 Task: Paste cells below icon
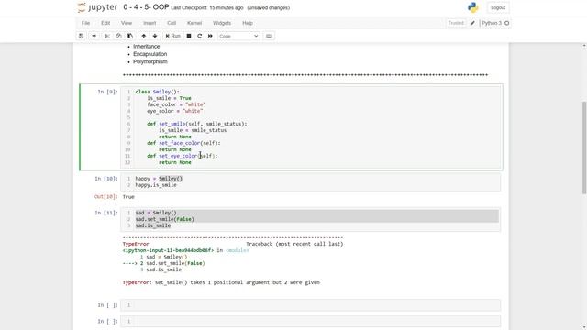130,36
